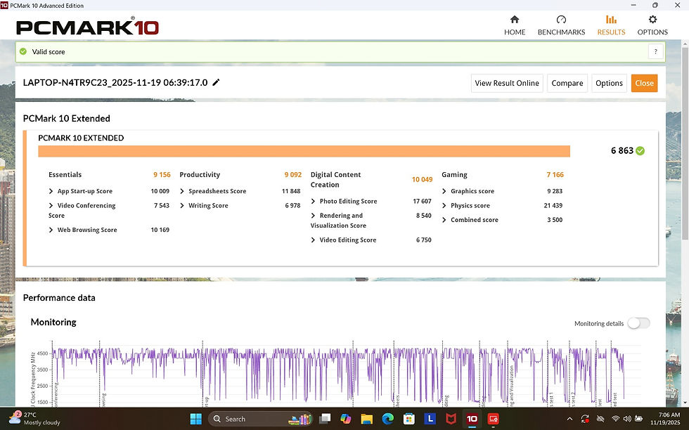Click the orange Close button
Image resolution: width=689 pixels, height=430 pixels.
pyautogui.click(x=644, y=83)
